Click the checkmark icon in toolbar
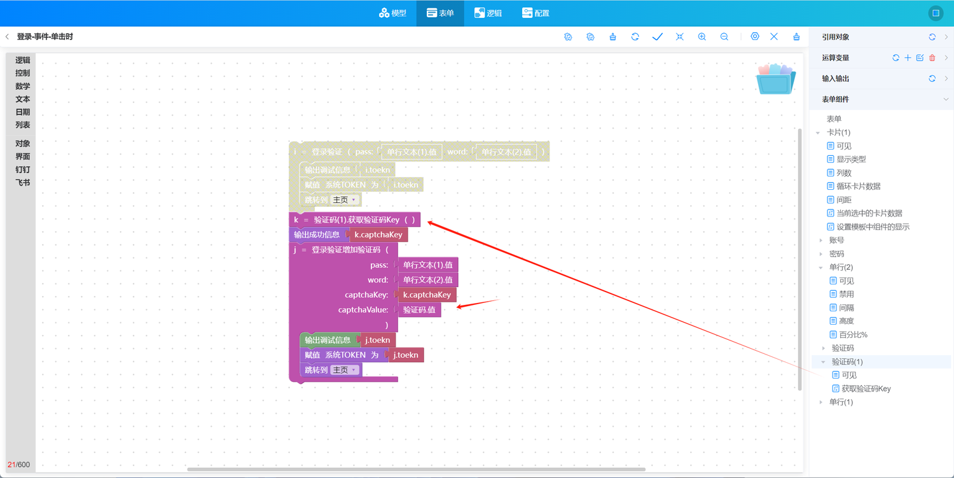 (657, 37)
